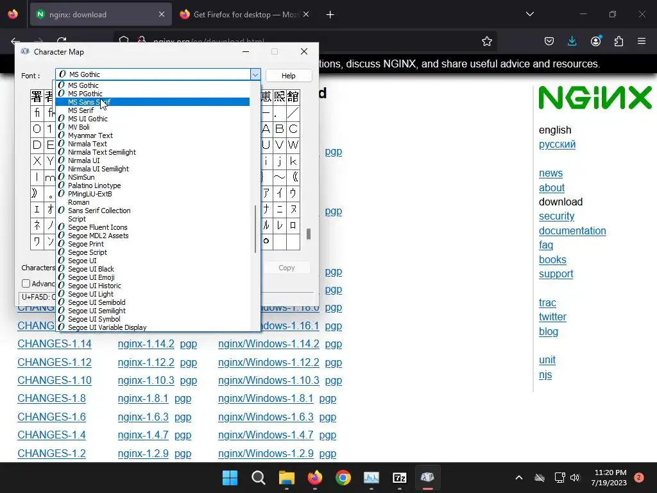Click the Copy button in Character Map
The height and width of the screenshot is (493, 657).
pyautogui.click(x=287, y=268)
